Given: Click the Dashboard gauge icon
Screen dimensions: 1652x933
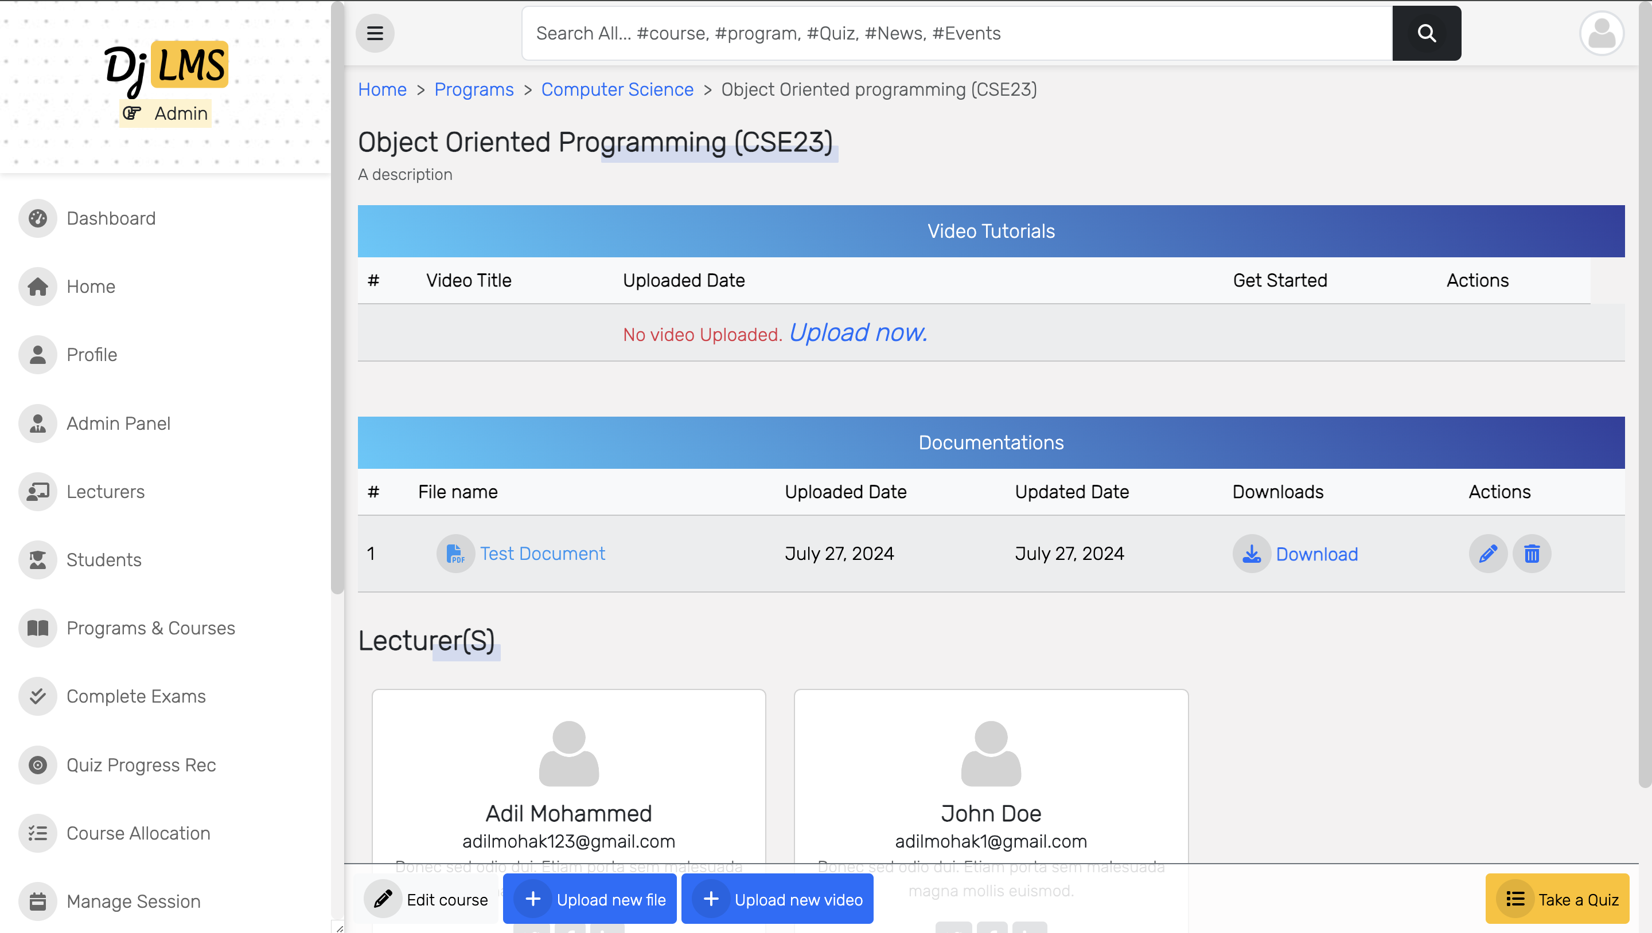Looking at the screenshot, I should tap(38, 218).
